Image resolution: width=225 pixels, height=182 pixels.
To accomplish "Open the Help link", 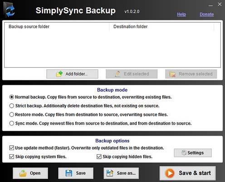I will click(x=181, y=15).
